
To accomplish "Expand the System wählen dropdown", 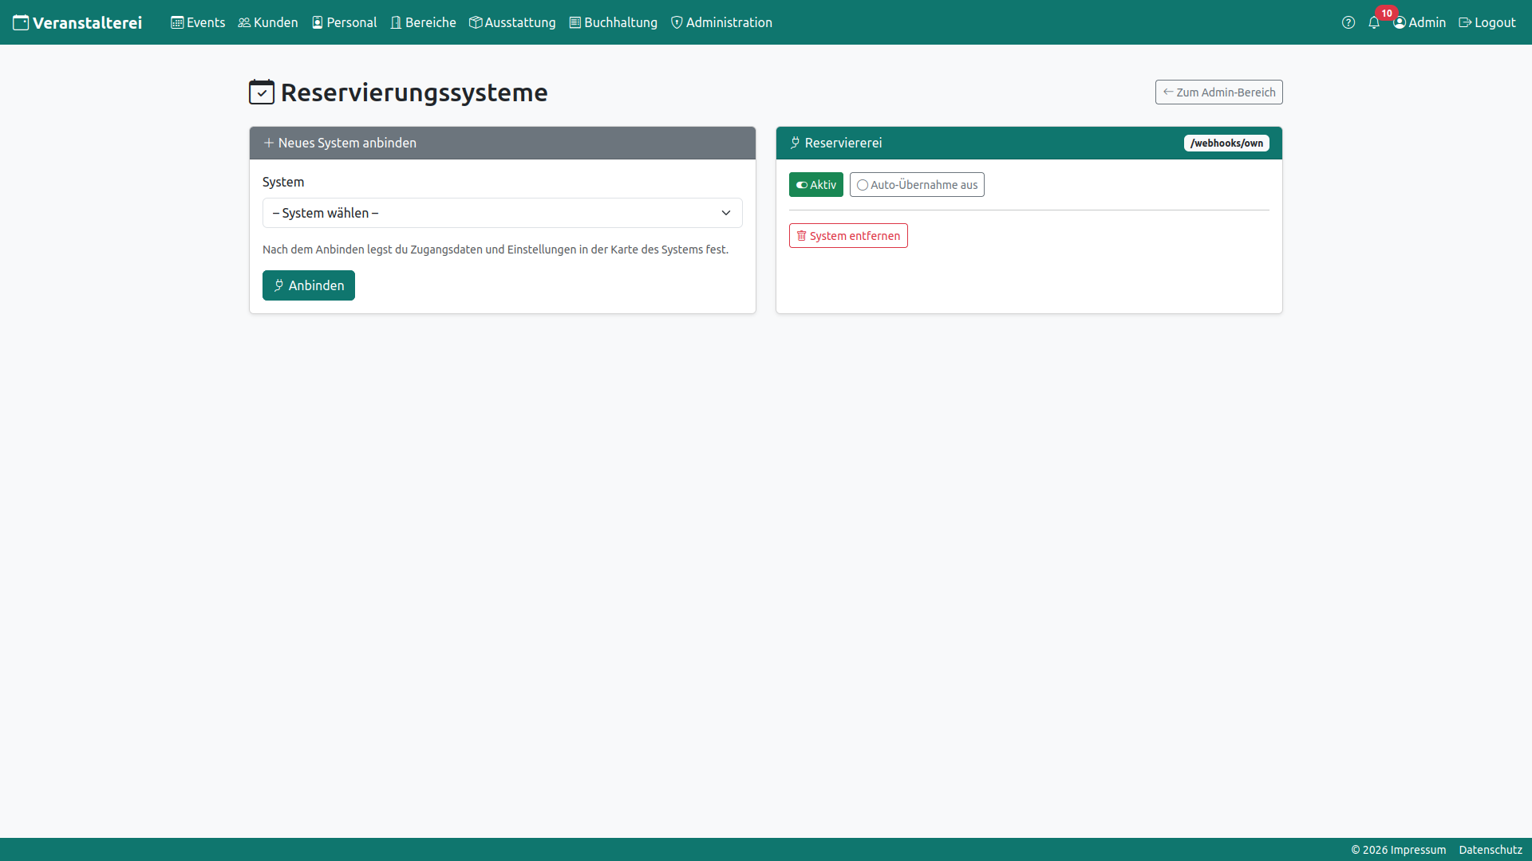I will pyautogui.click(x=503, y=213).
